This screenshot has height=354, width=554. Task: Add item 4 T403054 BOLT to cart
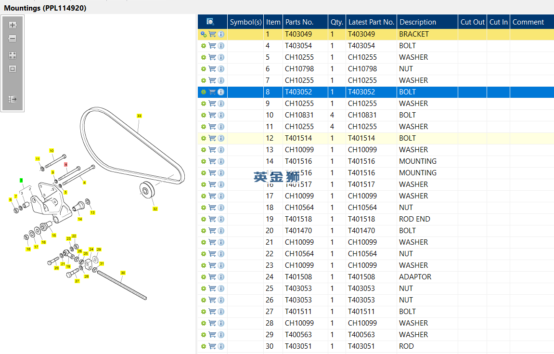(x=212, y=46)
